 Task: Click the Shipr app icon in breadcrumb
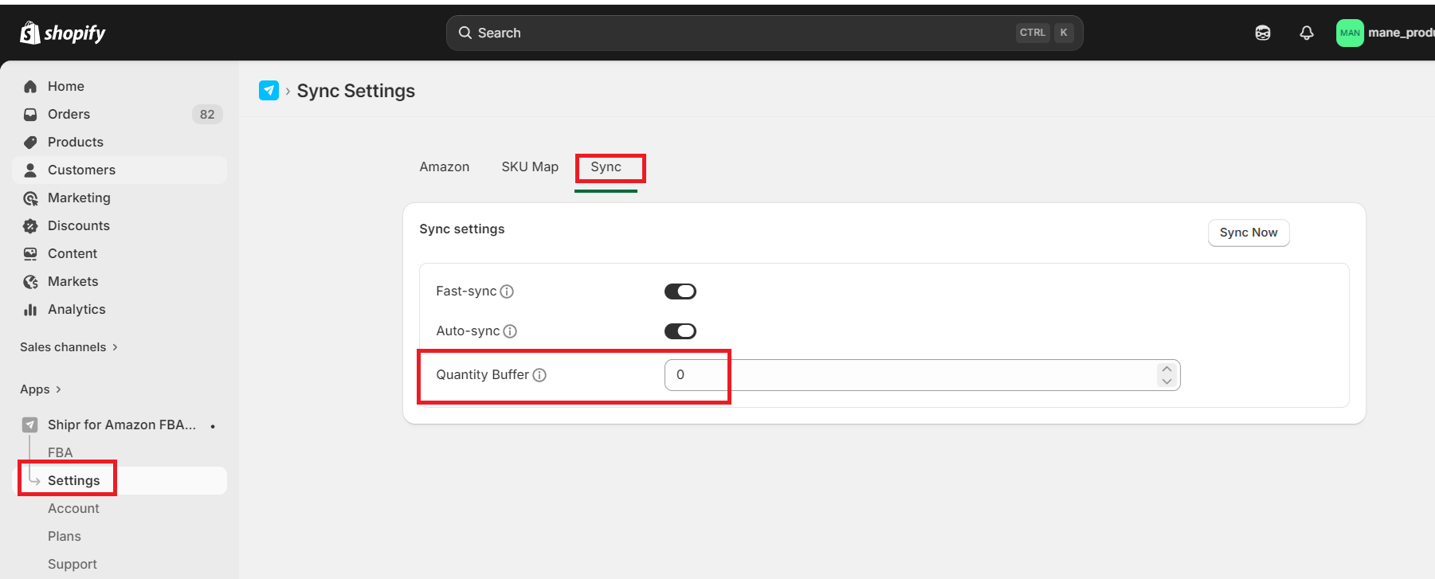tap(269, 91)
